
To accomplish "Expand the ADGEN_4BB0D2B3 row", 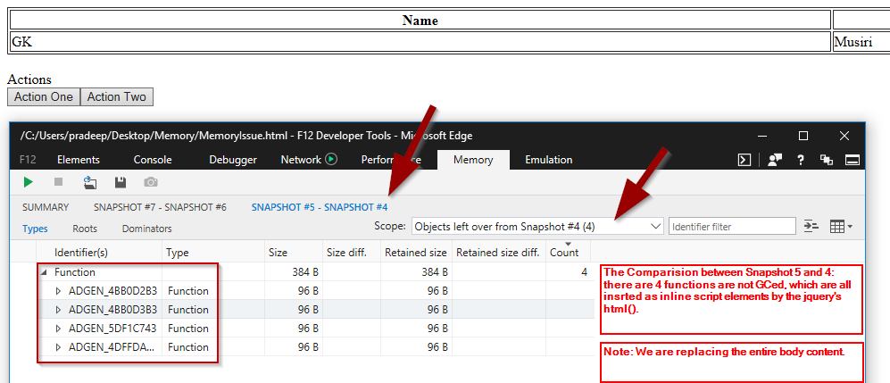I will pos(58,291).
